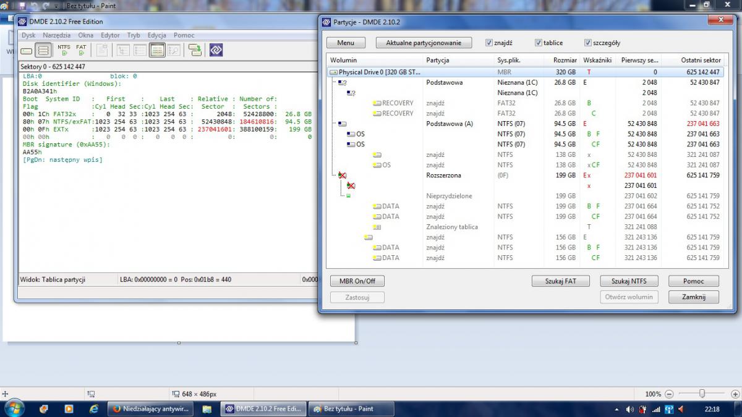Open the Narzędzia menu
The image size is (742, 417).
(57, 35)
